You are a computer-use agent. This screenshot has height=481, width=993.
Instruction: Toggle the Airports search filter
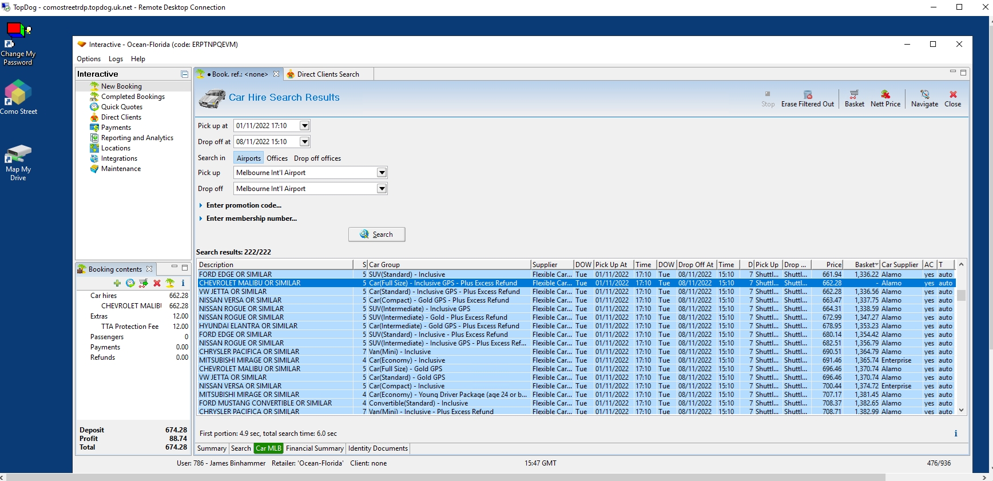pyautogui.click(x=248, y=158)
